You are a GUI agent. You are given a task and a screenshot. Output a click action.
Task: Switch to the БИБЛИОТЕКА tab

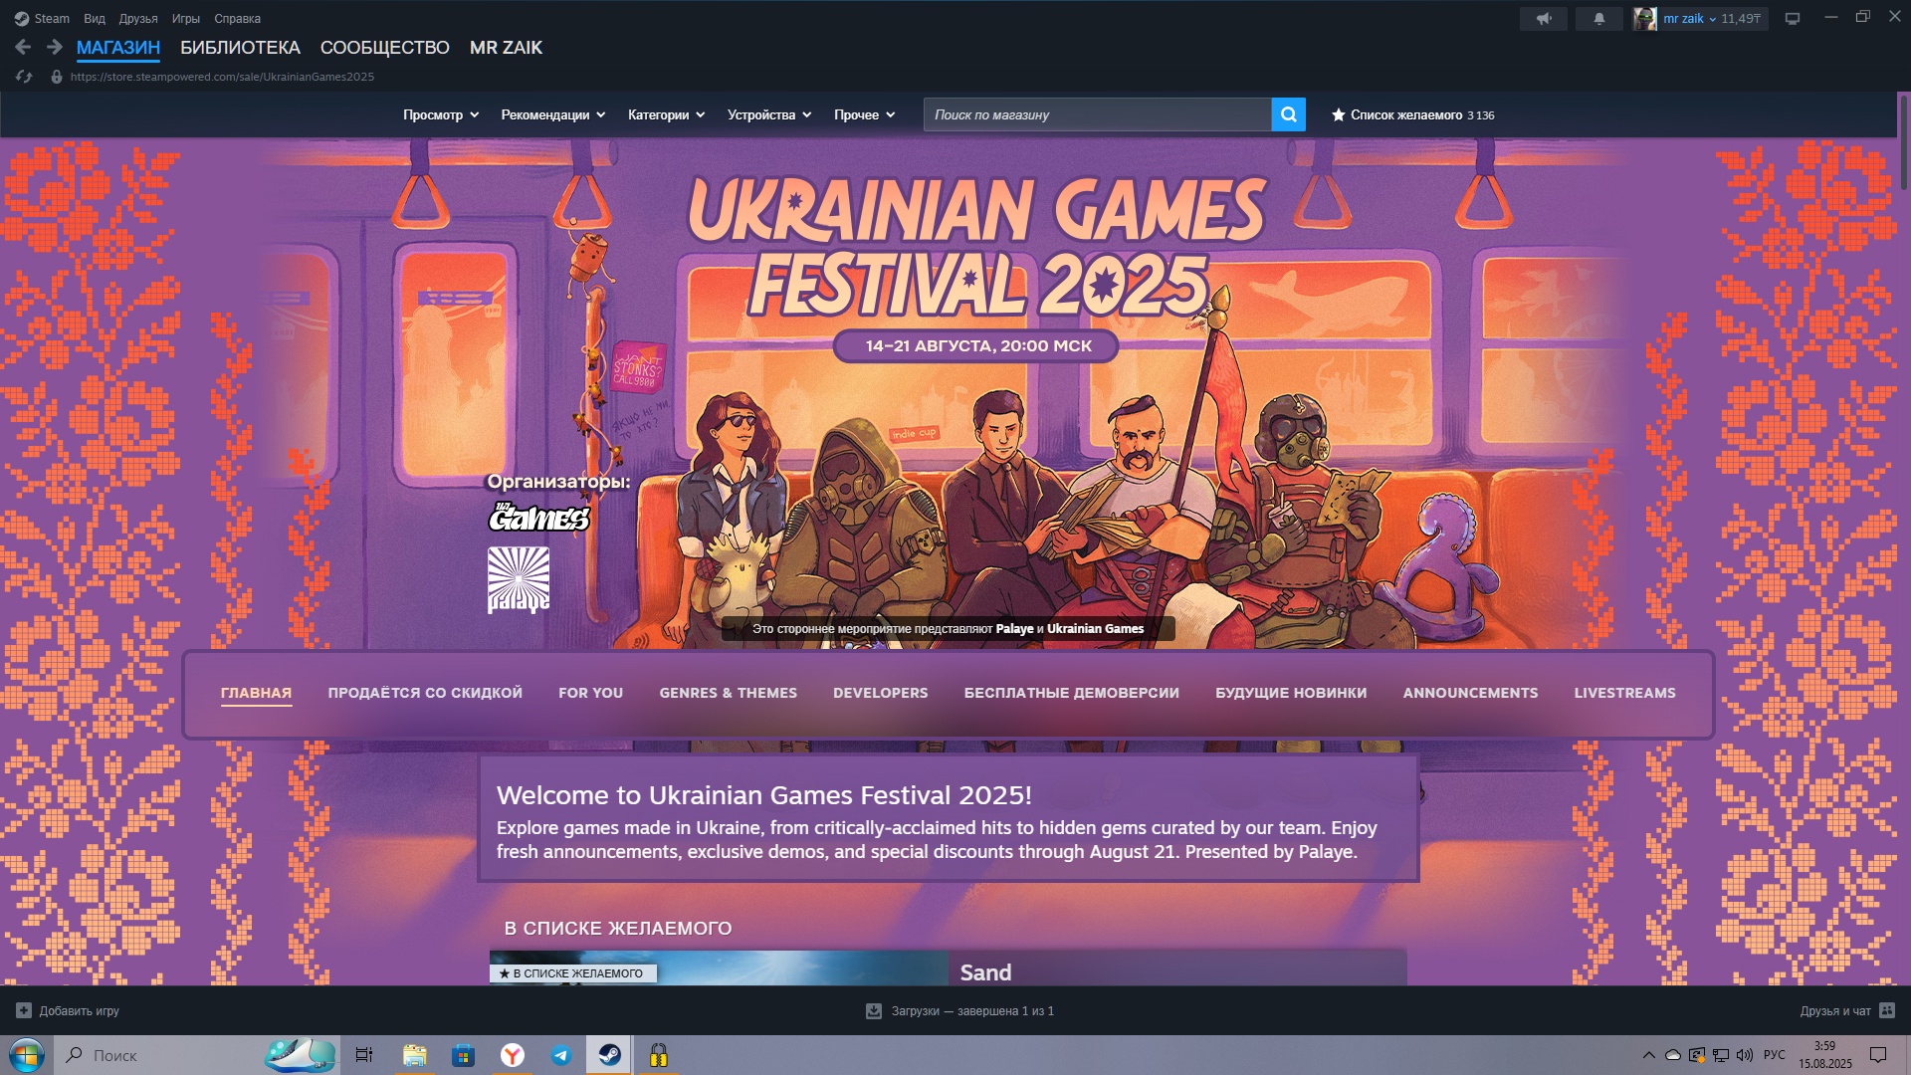240,48
